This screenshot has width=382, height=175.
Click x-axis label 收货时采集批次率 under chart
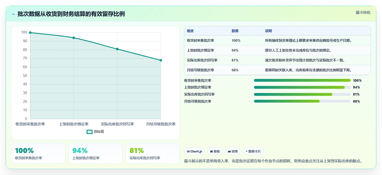[30, 124]
